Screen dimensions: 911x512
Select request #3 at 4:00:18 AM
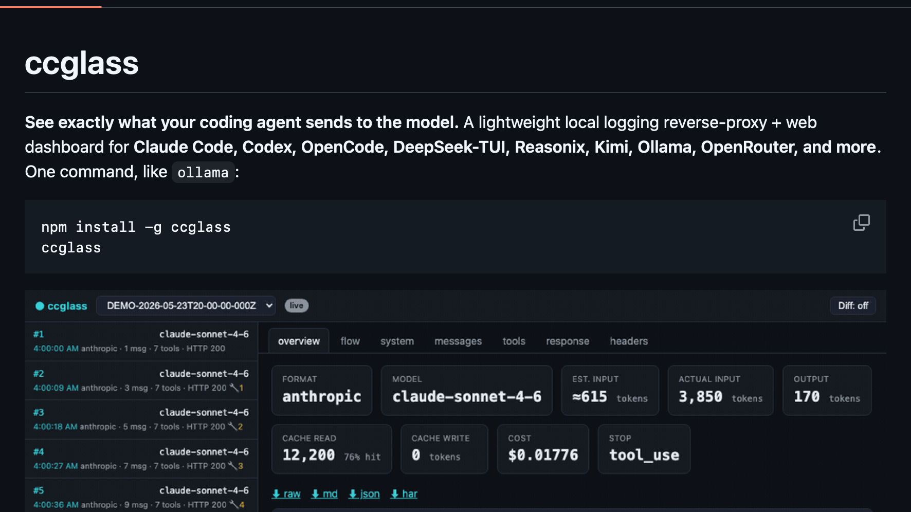(141, 420)
